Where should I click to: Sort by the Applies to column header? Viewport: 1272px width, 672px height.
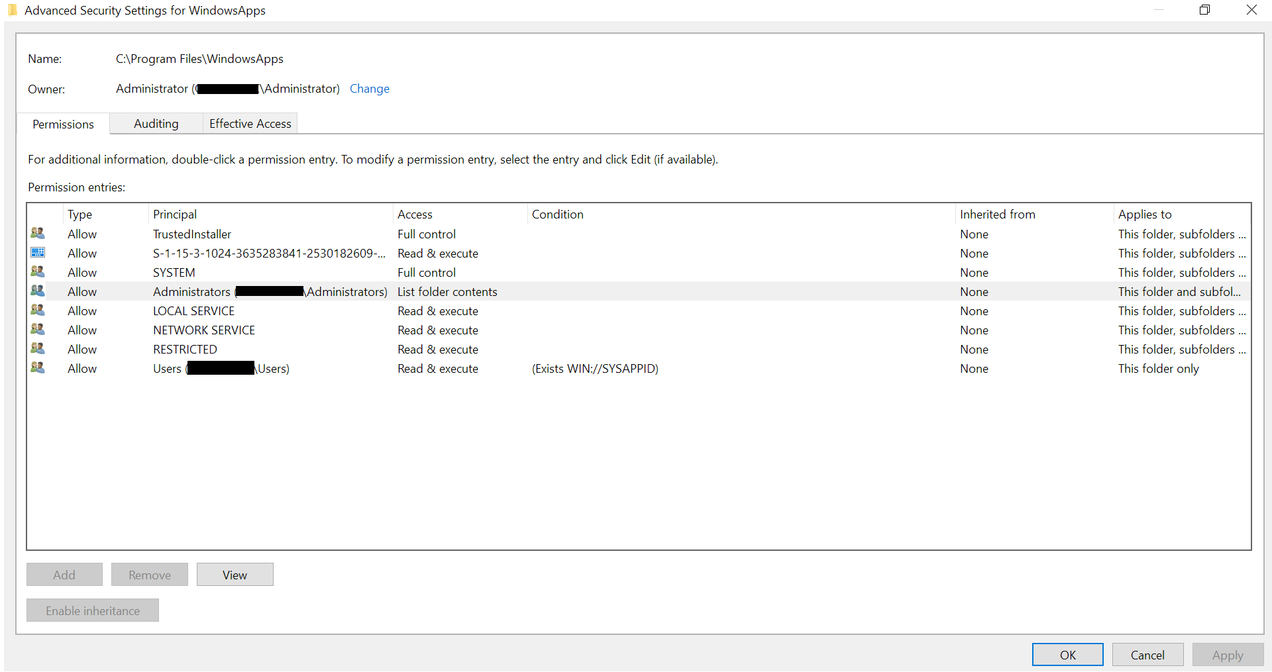click(1182, 215)
